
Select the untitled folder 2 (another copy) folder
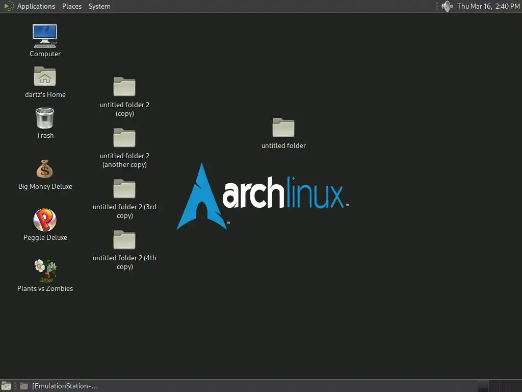(124, 138)
